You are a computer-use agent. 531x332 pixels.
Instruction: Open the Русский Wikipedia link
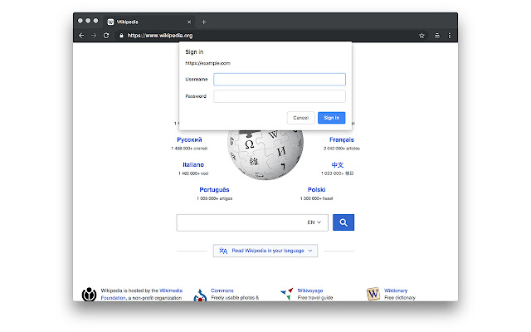[189, 139]
